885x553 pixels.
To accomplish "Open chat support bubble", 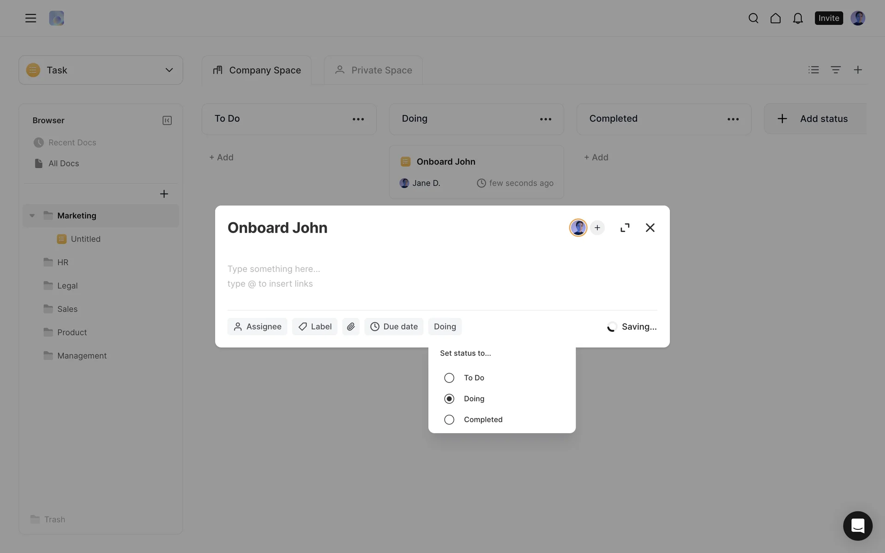I will point(857,526).
